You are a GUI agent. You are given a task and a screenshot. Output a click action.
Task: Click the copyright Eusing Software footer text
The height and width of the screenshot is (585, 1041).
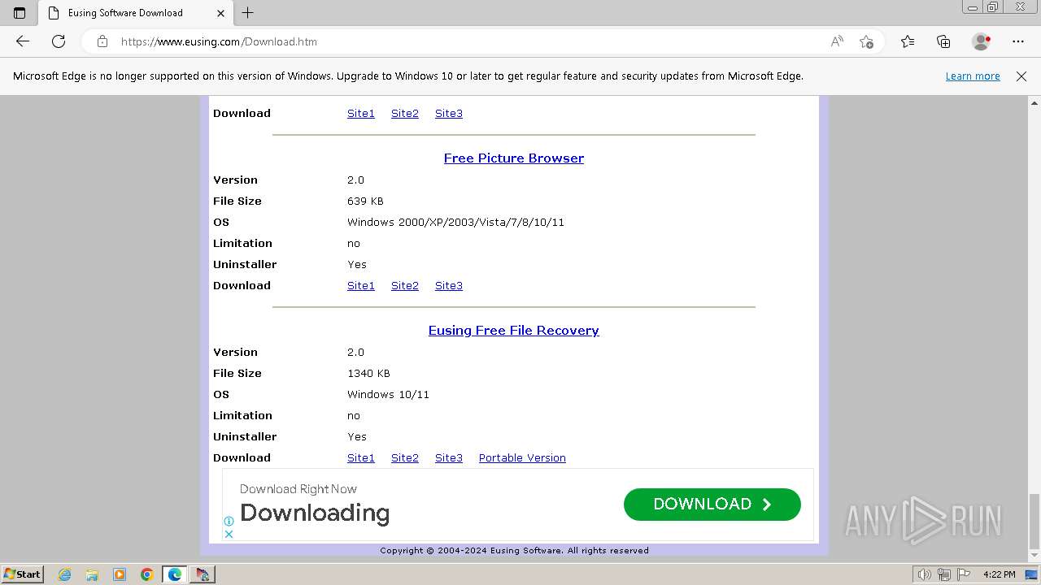tap(514, 551)
